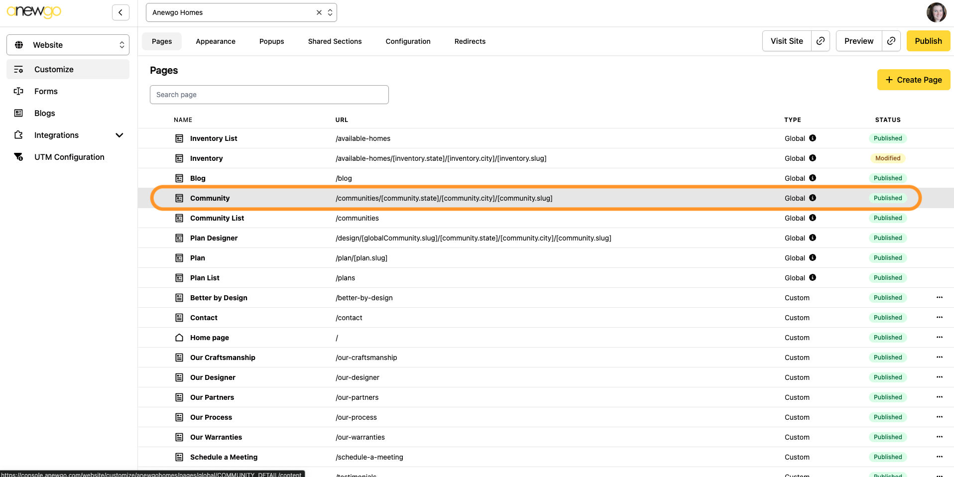Open the Blog page
The height and width of the screenshot is (477, 954).
click(198, 178)
